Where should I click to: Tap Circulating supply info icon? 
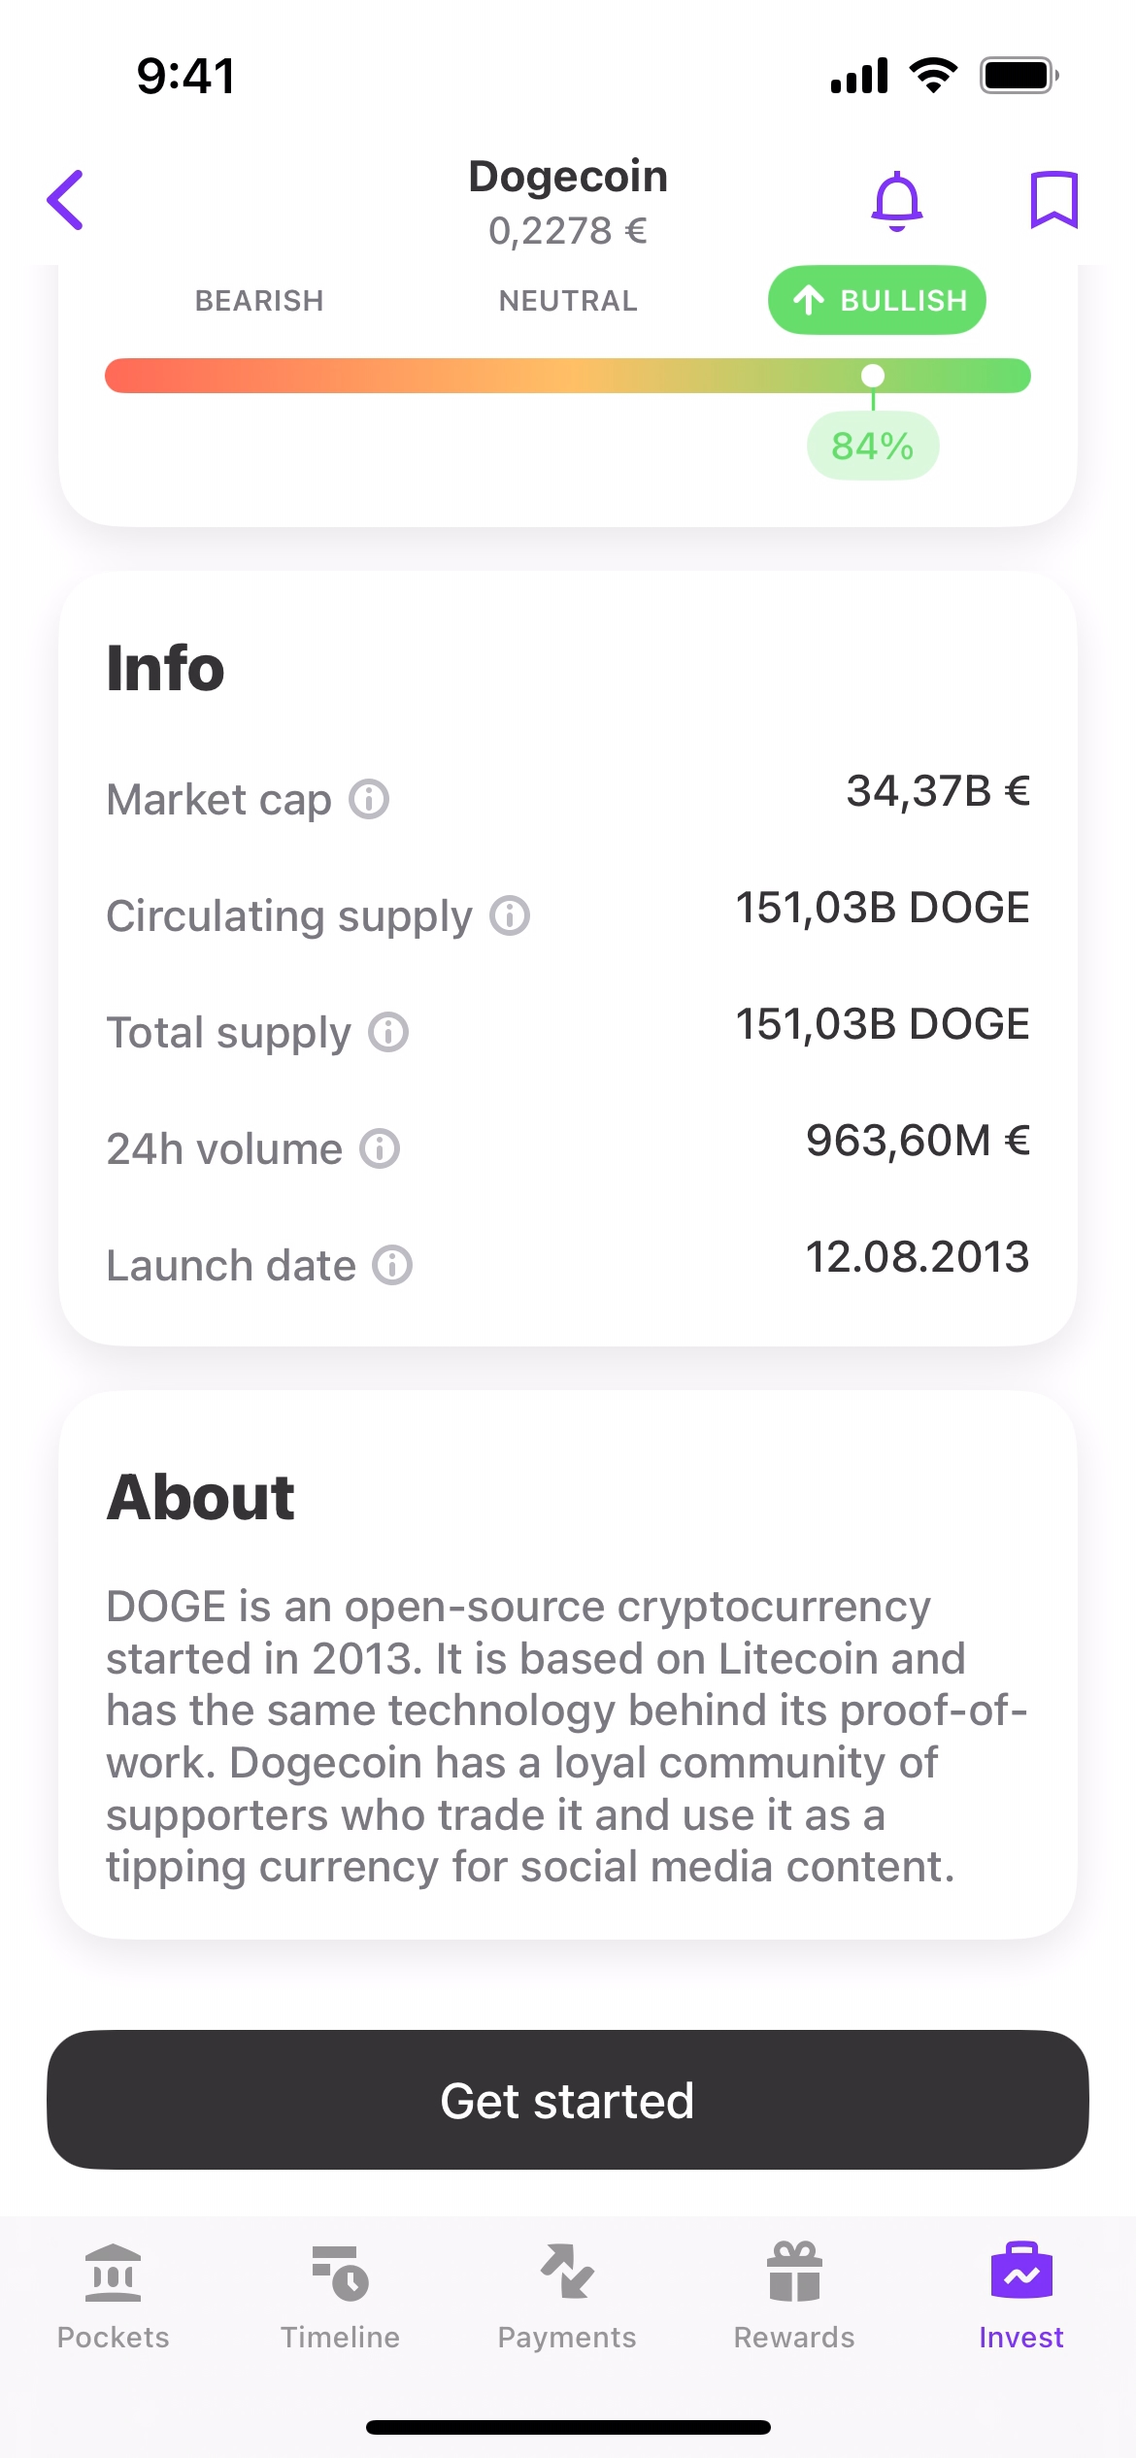click(x=510, y=915)
